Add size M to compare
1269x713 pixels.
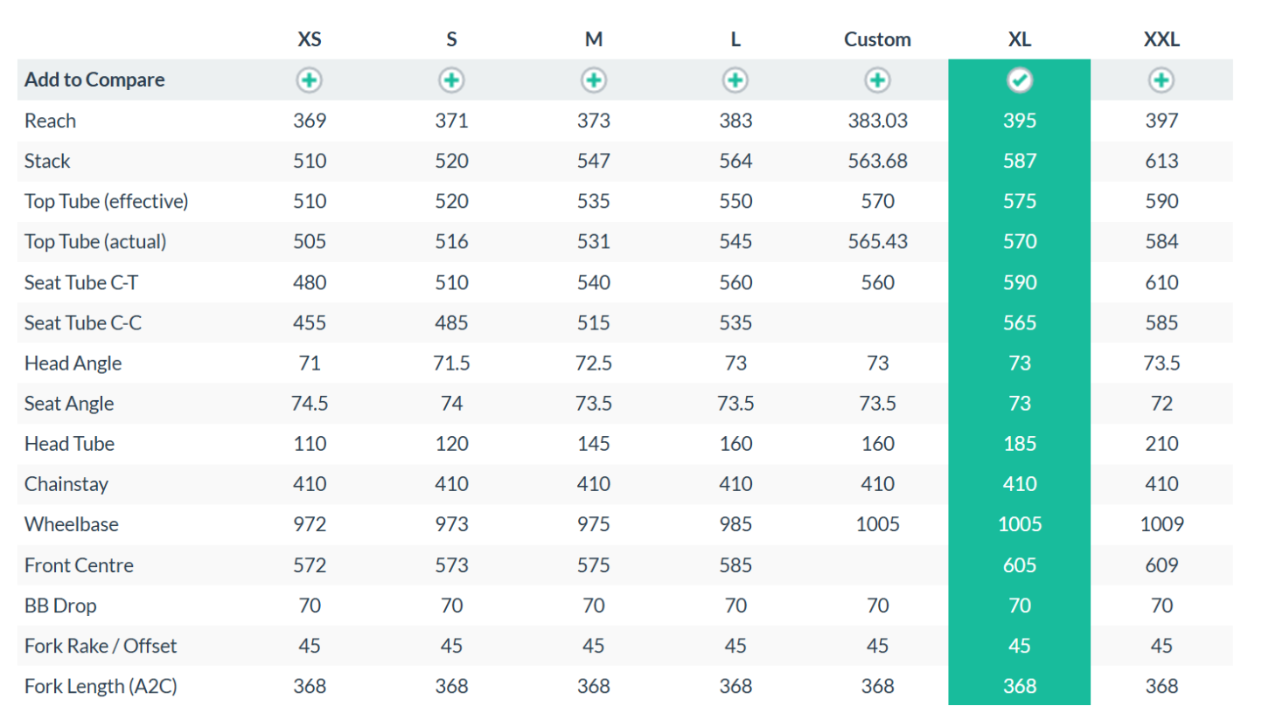pyautogui.click(x=593, y=80)
